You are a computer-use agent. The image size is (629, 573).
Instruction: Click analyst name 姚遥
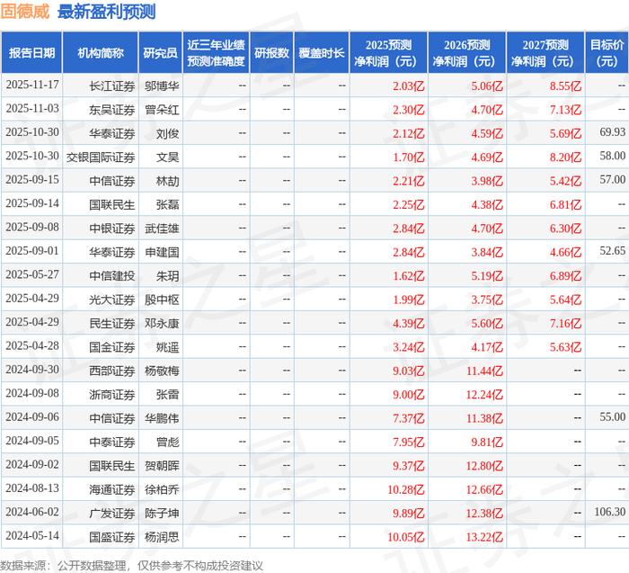(167, 346)
